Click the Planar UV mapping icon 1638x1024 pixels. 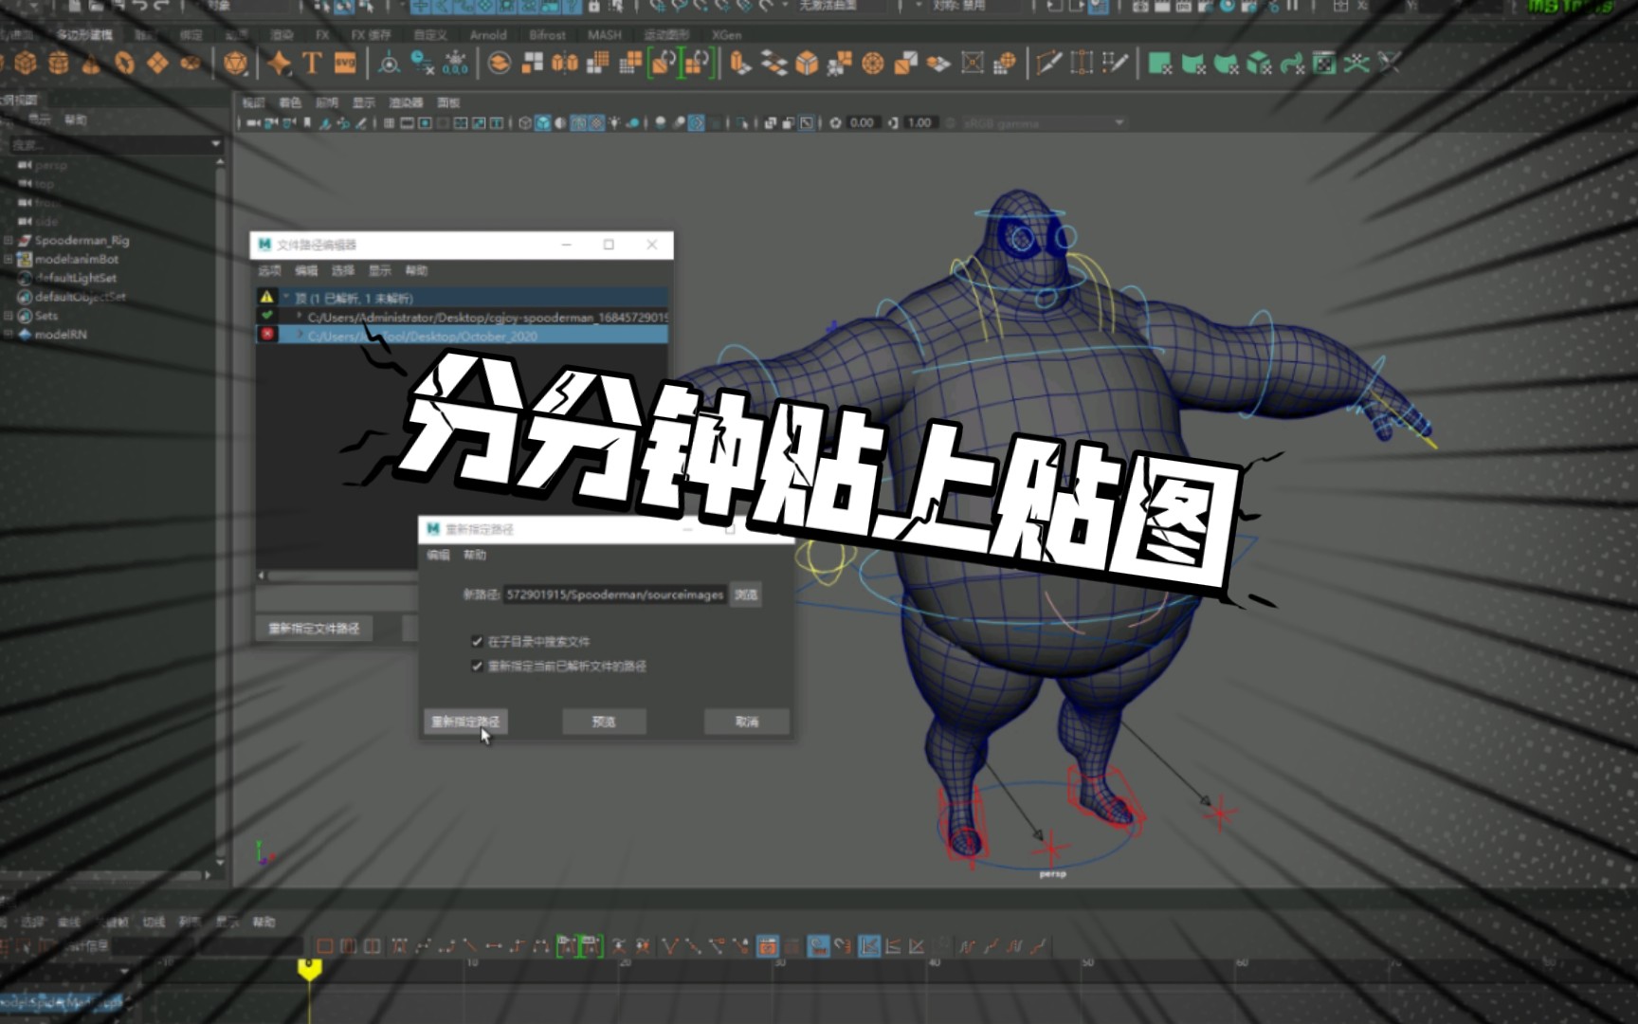[1160, 64]
